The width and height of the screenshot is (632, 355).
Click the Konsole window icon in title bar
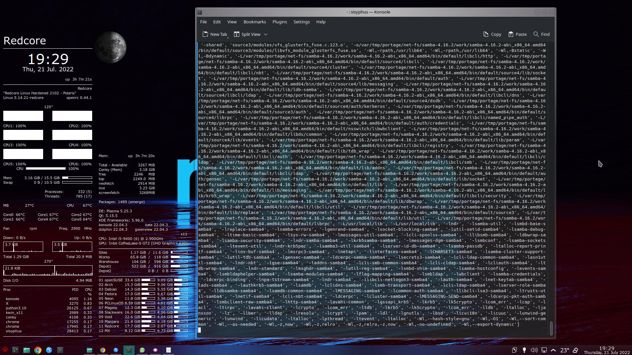coord(199,12)
